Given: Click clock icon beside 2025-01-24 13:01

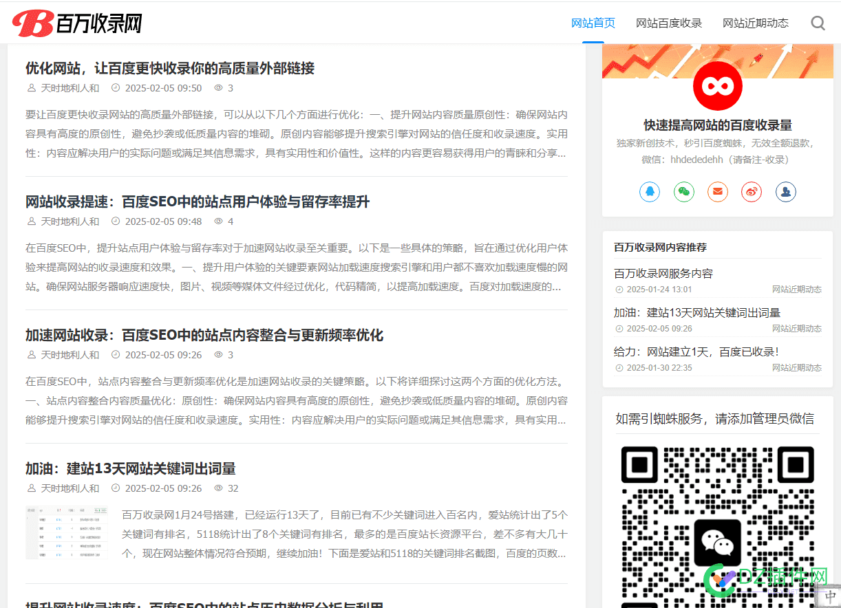Looking at the screenshot, I should (619, 290).
